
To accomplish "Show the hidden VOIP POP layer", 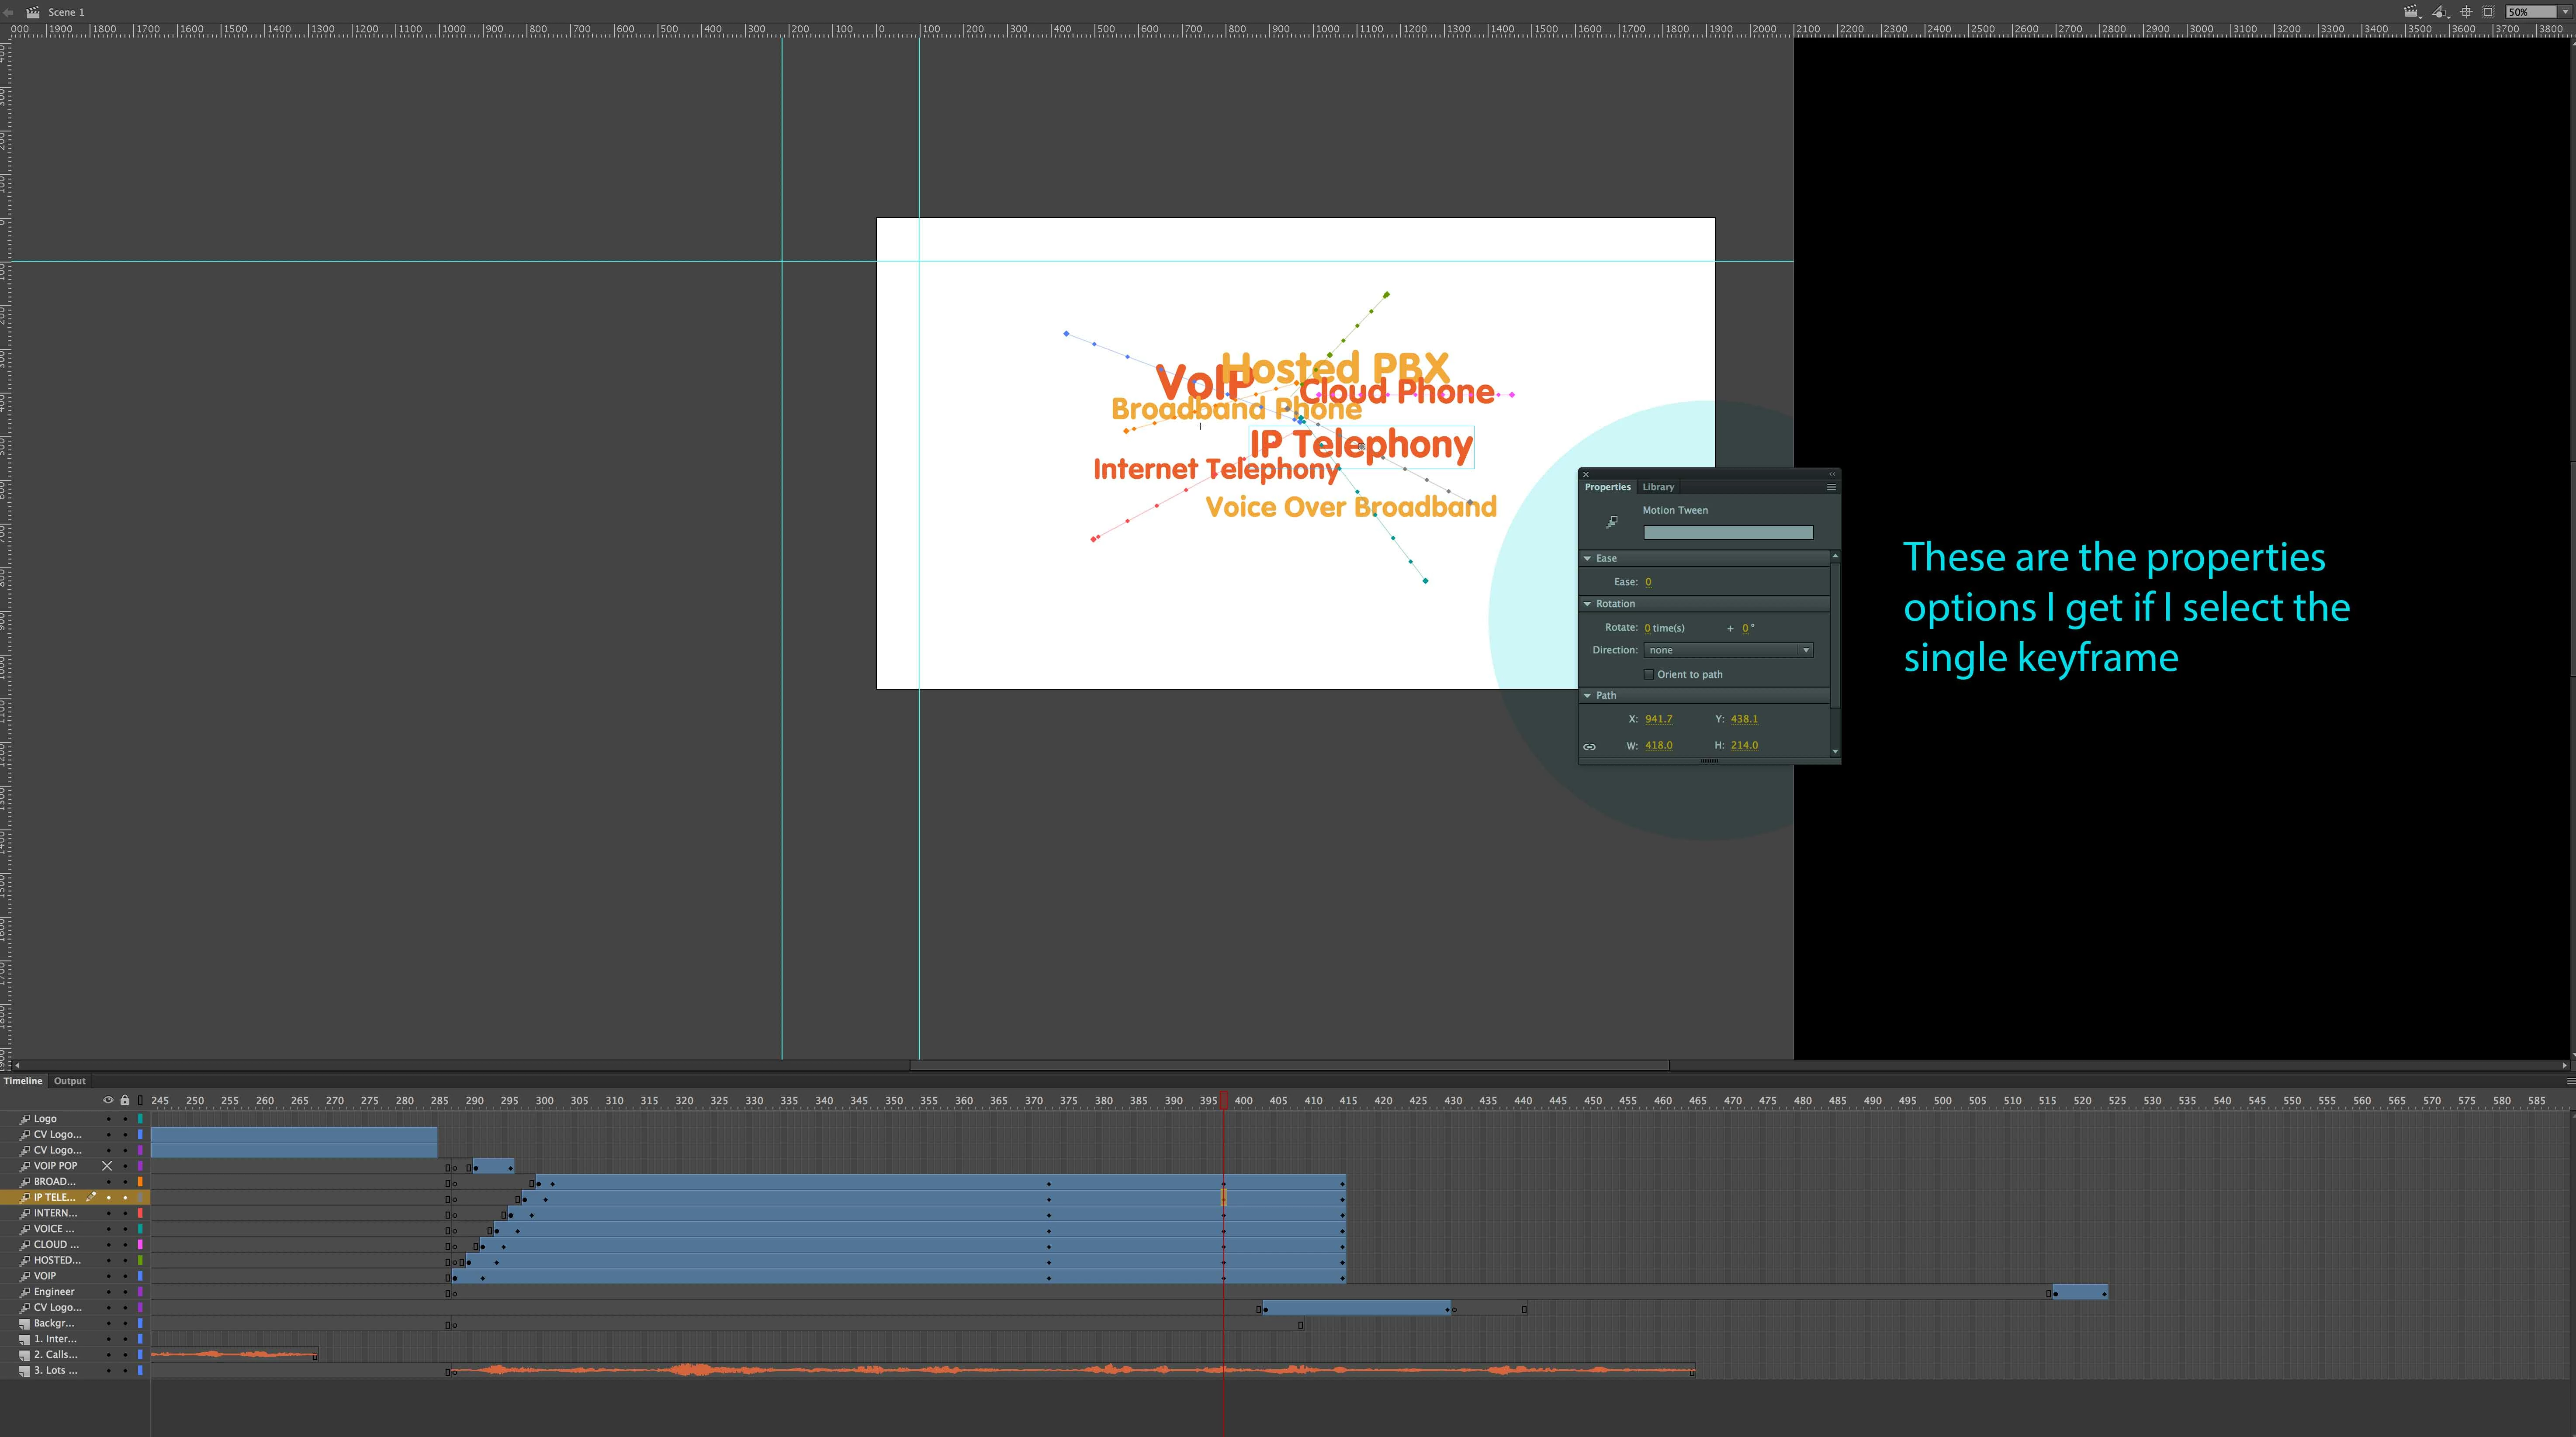I will (107, 1166).
